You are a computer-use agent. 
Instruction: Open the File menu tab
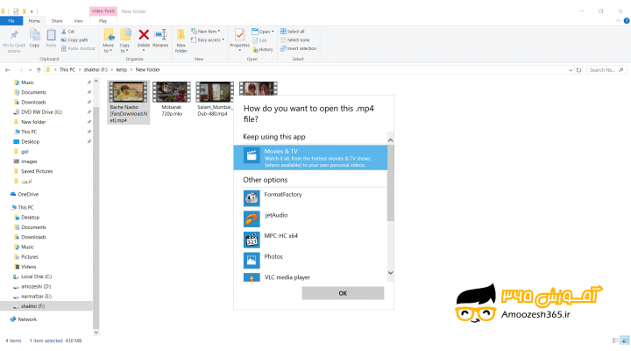pos(11,21)
